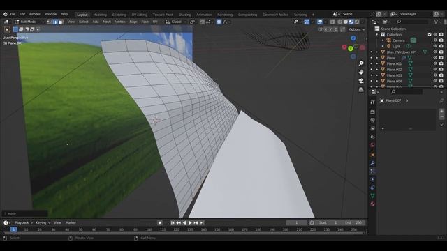Viewport: 447px width, 251px height.
Task: Open the Scene properties tab icon
Action: click(372, 137)
